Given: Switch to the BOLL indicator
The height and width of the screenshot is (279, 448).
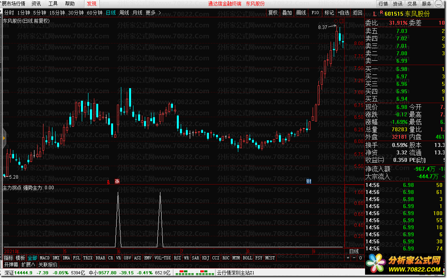Looking at the screenshot, I should [247, 258].
